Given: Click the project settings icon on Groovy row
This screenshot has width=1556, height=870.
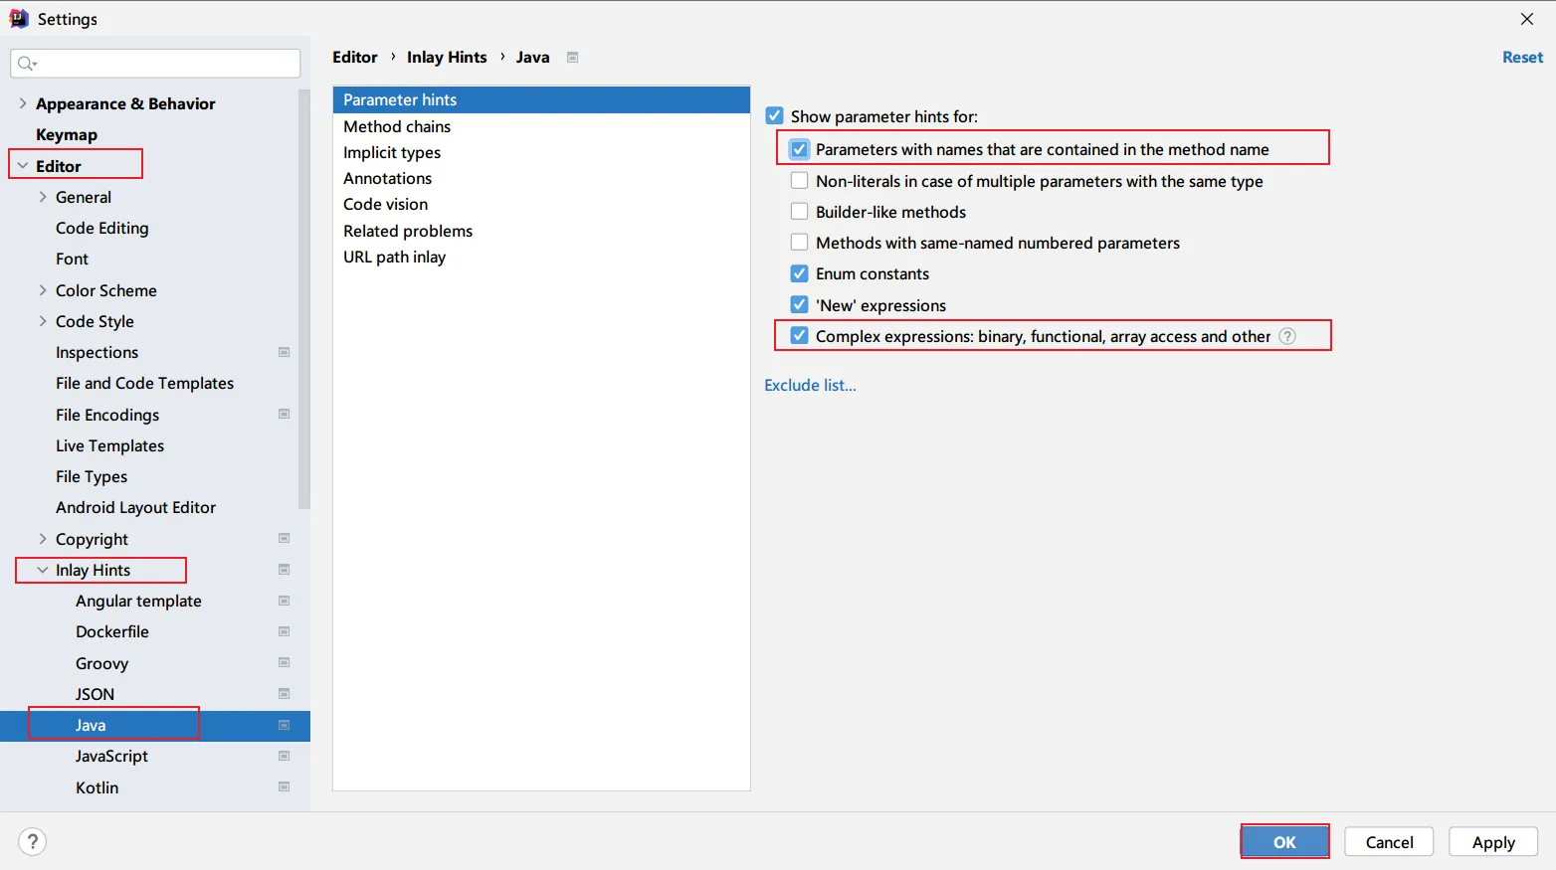Looking at the screenshot, I should tap(285, 663).
